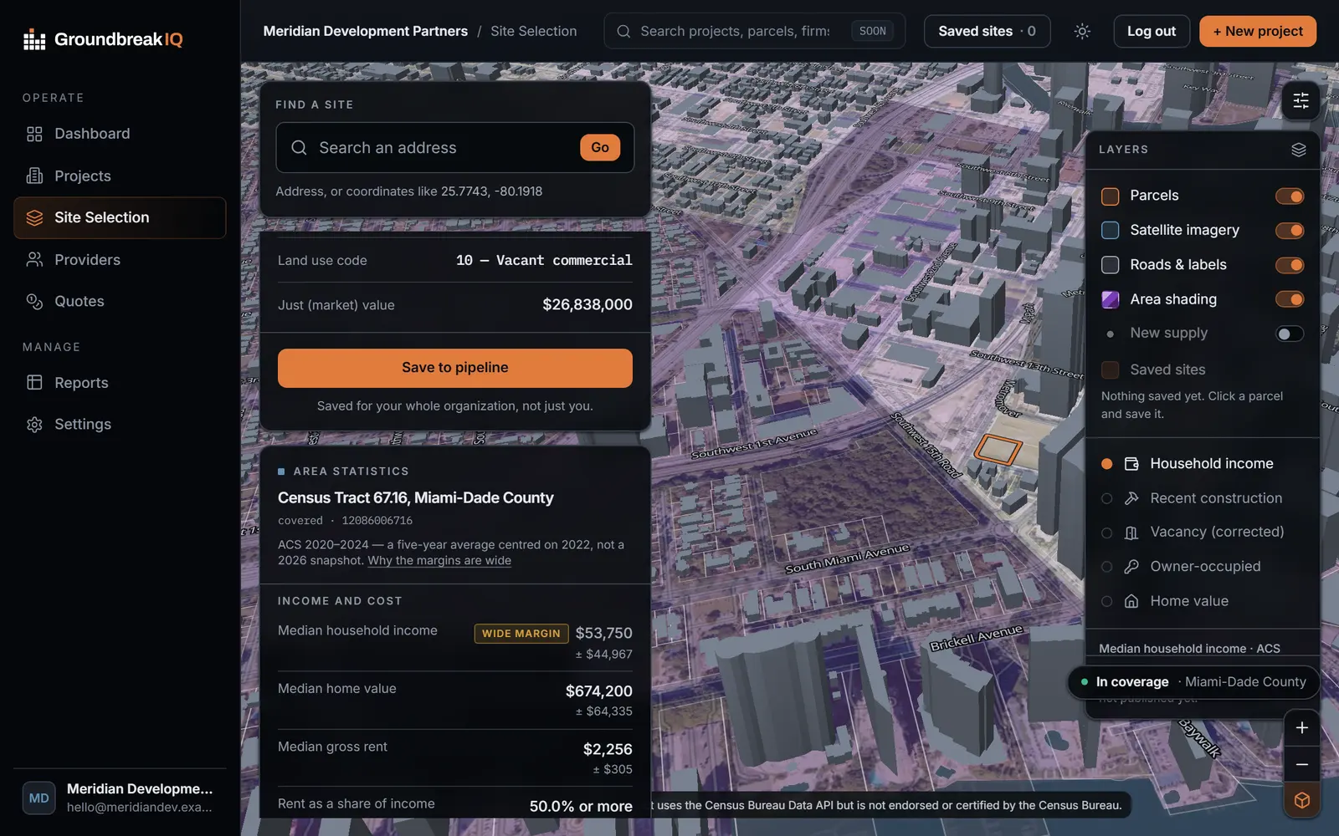Click the Home value house icon
The width and height of the screenshot is (1339, 836).
tap(1131, 601)
